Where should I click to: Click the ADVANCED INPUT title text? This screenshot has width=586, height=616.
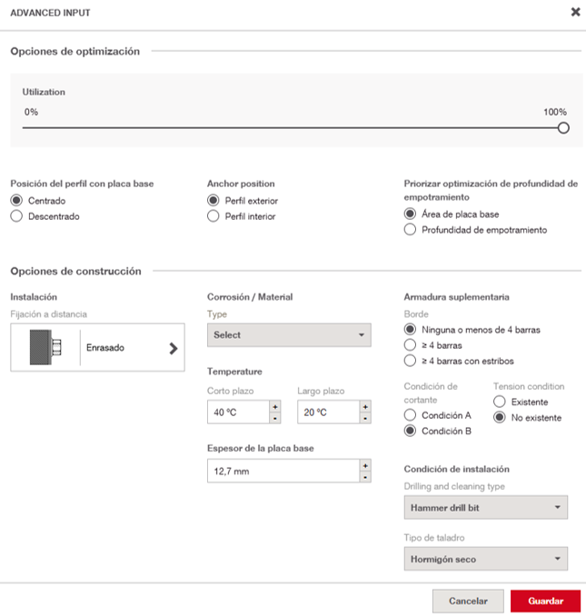[x=50, y=13]
